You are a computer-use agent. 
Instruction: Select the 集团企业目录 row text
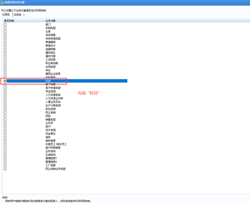click(x=53, y=74)
